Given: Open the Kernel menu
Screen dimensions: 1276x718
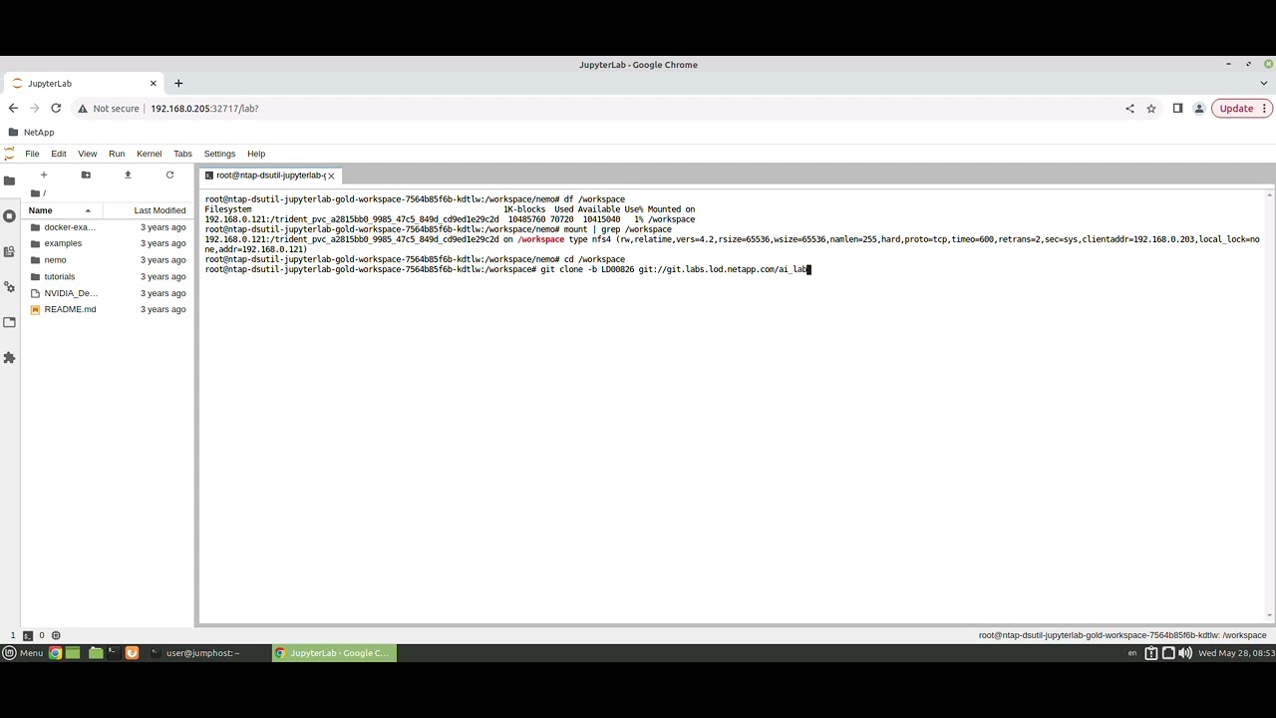Looking at the screenshot, I should click(150, 154).
